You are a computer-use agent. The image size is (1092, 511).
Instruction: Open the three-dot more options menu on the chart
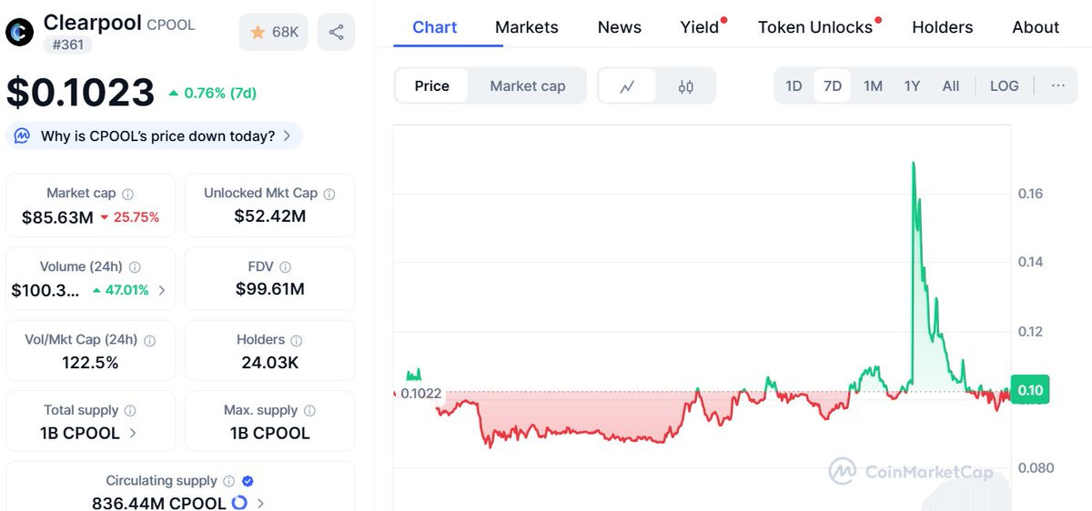[1057, 86]
